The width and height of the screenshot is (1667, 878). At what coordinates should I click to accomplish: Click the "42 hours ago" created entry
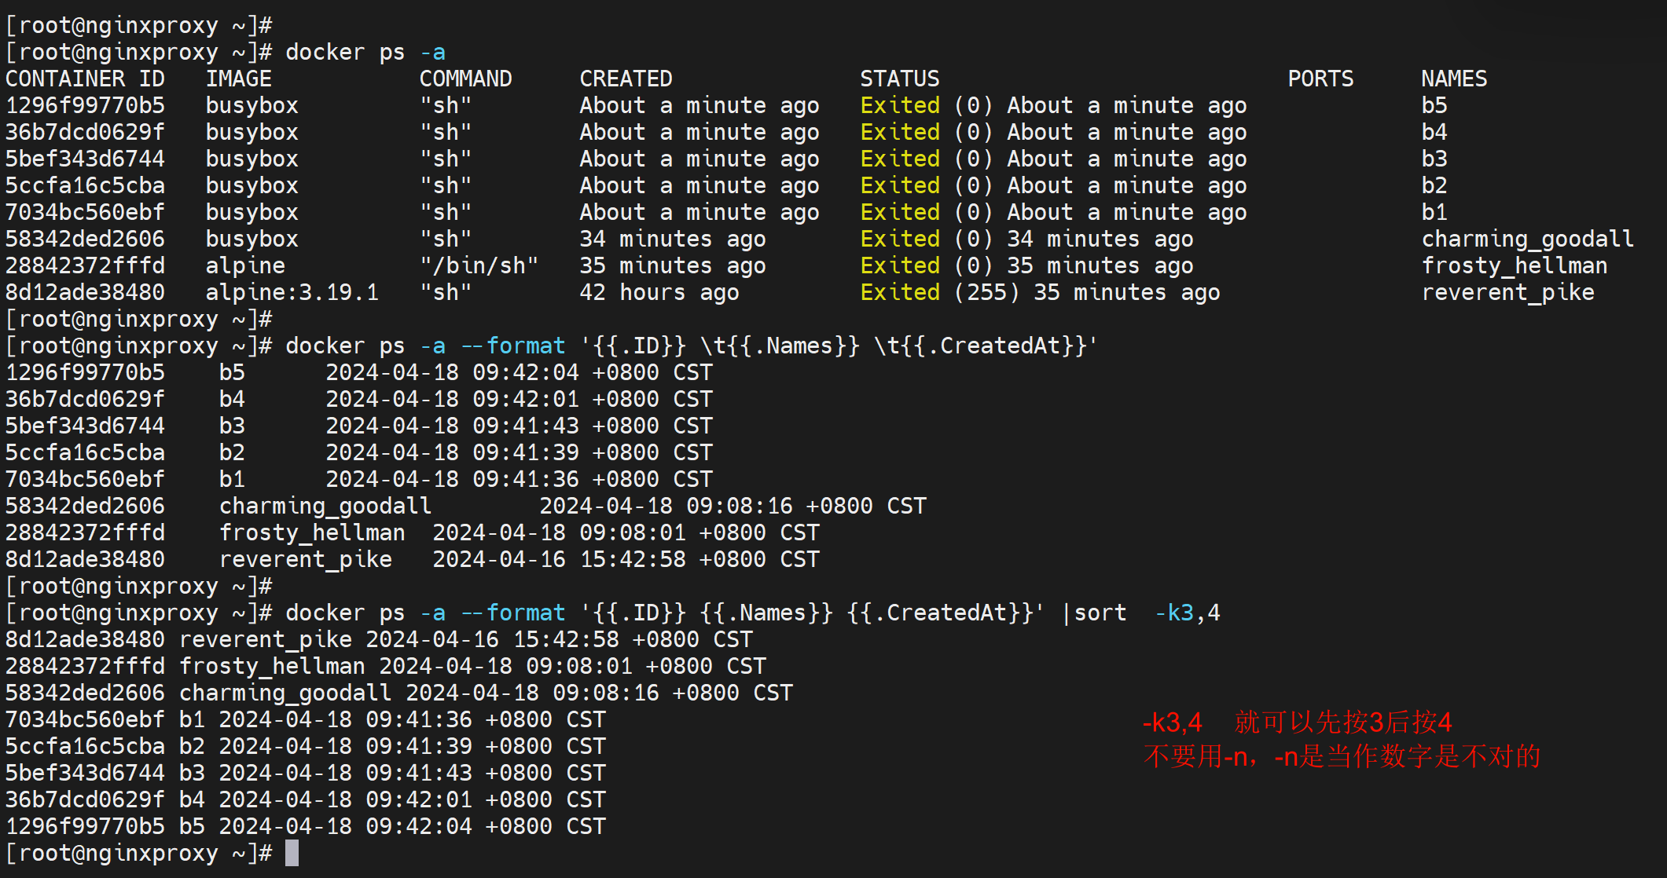point(659,292)
